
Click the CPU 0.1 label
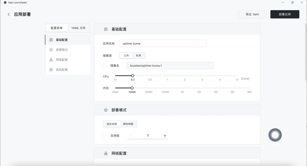pos(115,80)
